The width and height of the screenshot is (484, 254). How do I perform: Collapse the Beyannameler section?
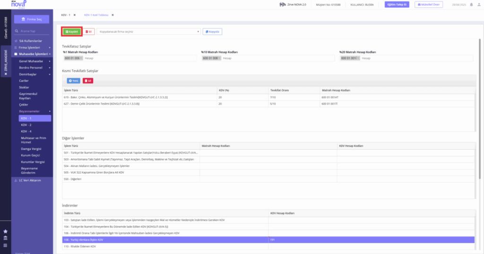[35, 111]
